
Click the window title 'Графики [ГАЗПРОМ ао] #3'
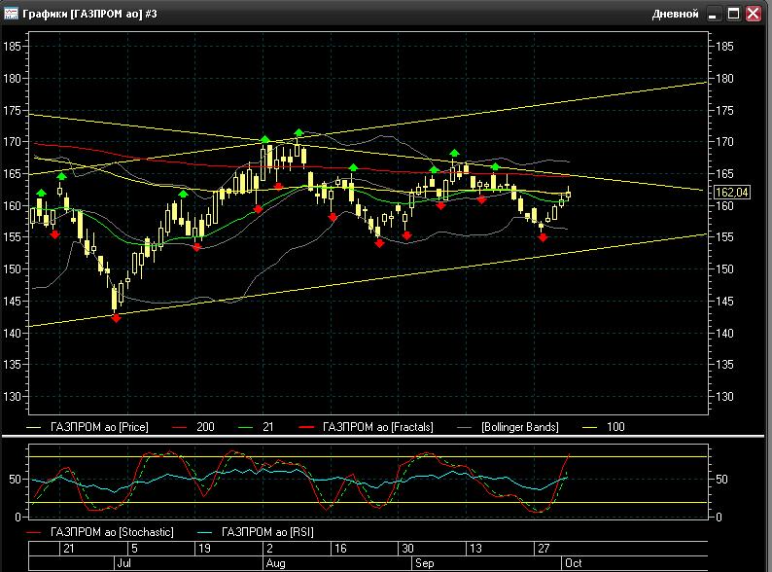89,14
